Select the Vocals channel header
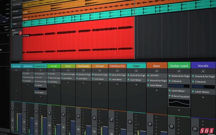 coord(203,65)
